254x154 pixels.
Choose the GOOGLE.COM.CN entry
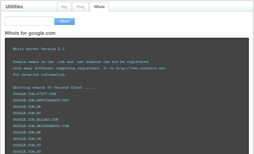pos(27,139)
